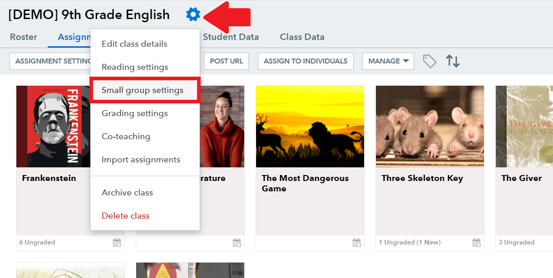Screen dimensions: 553x278
Task: Click the 3 Ungraded text
Action: click(517, 243)
